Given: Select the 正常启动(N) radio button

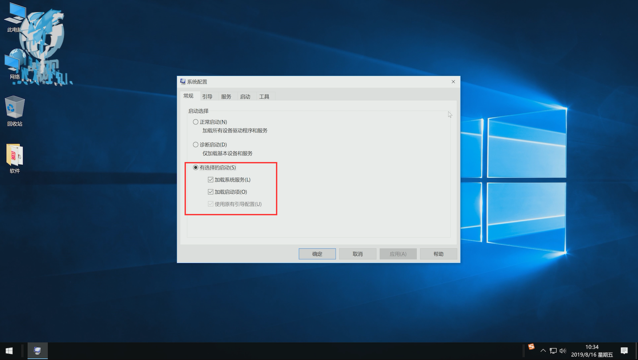Looking at the screenshot, I should click(x=196, y=122).
